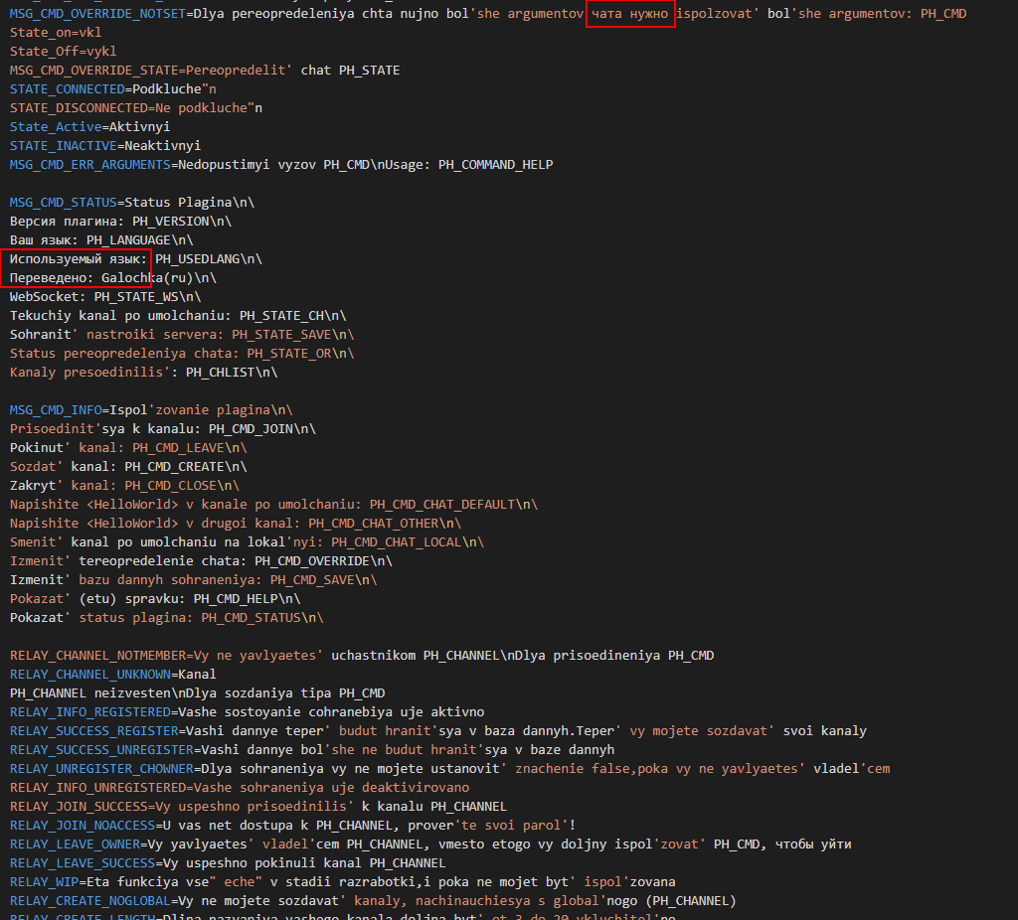The width and height of the screenshot is (1018, 920).
Task: Select the MSG_CMD_ERR_ARGUMENTS key
Action: (x=89, y=165)
